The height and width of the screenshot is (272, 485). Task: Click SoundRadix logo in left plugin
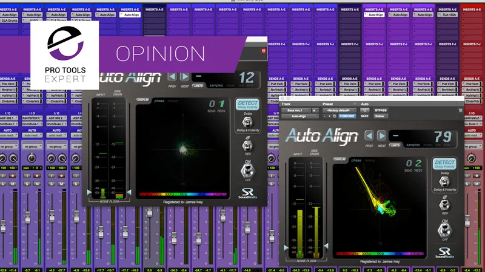coord(247,193)
